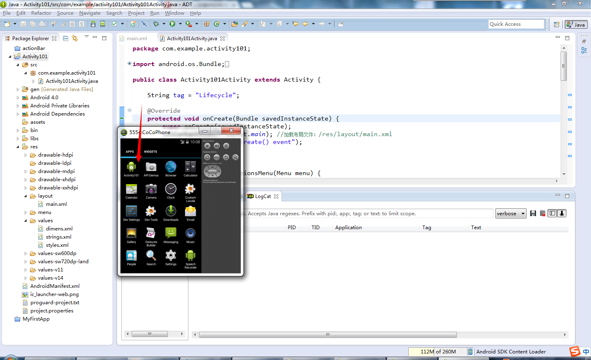Open the Settings app in emulator
591x360 pixels.
tap(171, 257)
